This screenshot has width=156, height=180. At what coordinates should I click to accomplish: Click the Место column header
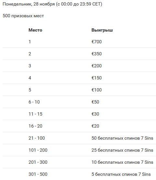[35, 30]
